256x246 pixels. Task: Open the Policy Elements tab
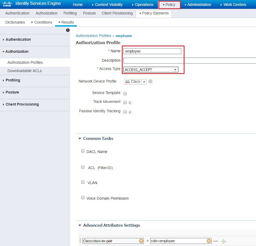pos(154,13)
